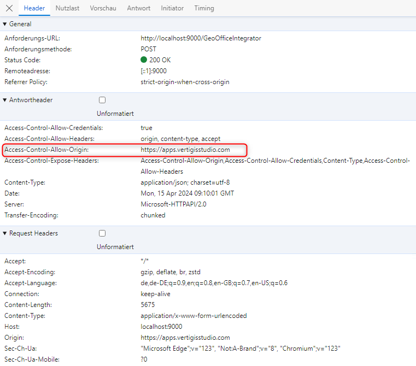Collapse the General section
This screenshot has height=366, width=416.
pos(5,24)
